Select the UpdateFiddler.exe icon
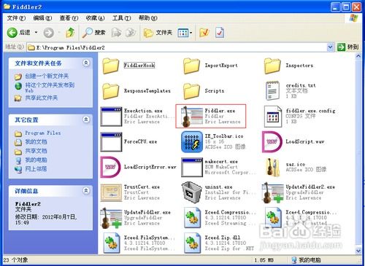 pyautogui.click(x=111, y=218)
